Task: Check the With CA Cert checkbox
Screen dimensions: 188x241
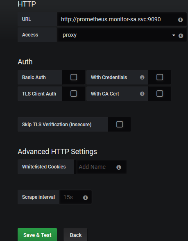Action: click(160, 93)
